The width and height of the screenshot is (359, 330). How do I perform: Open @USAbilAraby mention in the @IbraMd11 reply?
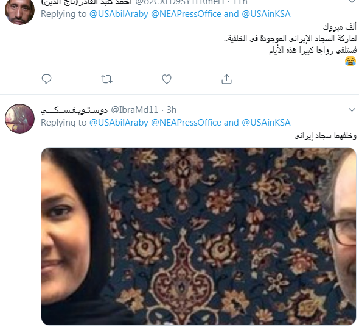pos(119,123)
